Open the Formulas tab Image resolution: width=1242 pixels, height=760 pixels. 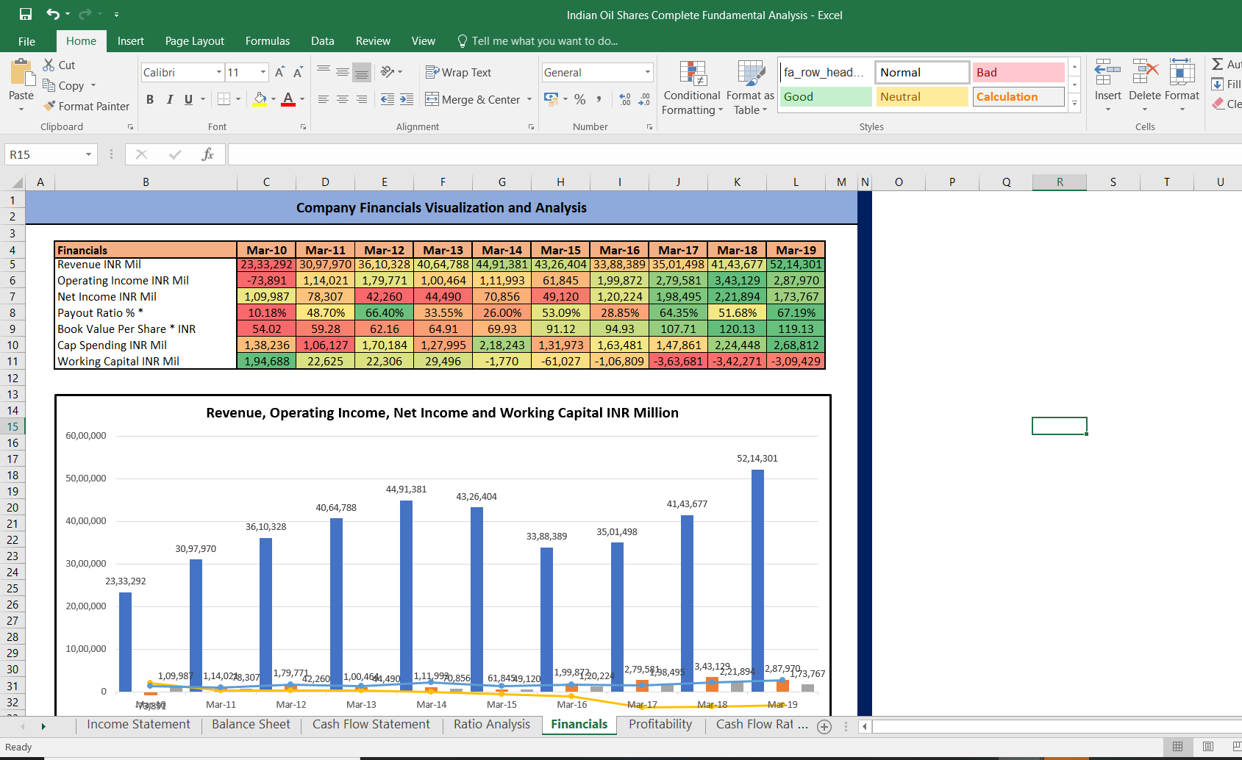pyautogui.click(x=268, y=41)
